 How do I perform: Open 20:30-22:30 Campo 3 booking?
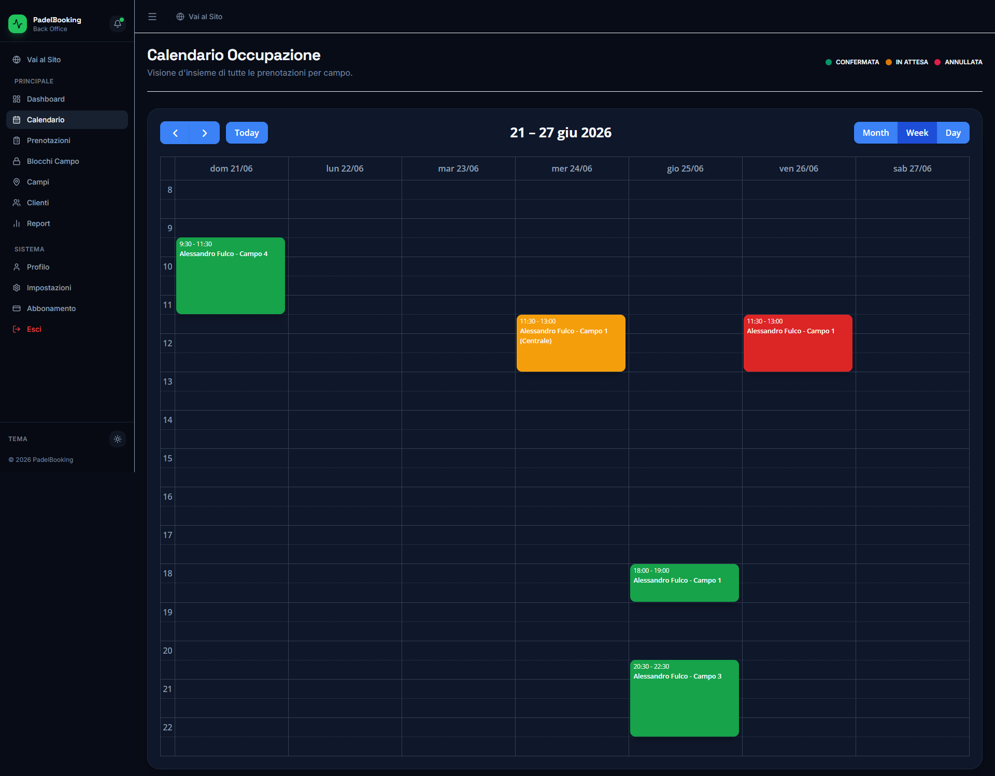pyautogui.click(x=685, y=698)
